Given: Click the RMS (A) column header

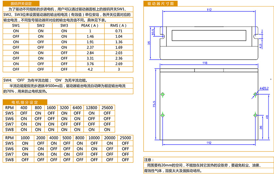Looking at the screenshot, I should (x=119, y=26).
